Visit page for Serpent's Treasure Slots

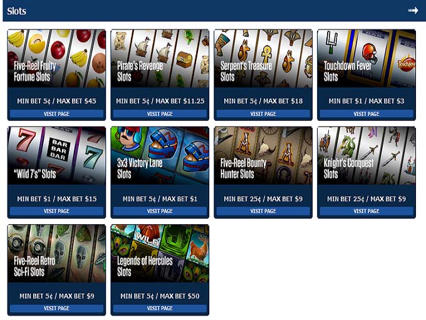(263, 114)
